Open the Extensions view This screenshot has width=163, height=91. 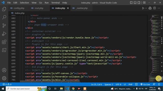point(4,42)
